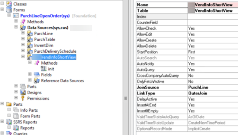Image resolution: width=238 pixels, height=135 pixels.
Task: Click the VendInfoShortView data source icon
Action: pos(29,57)
